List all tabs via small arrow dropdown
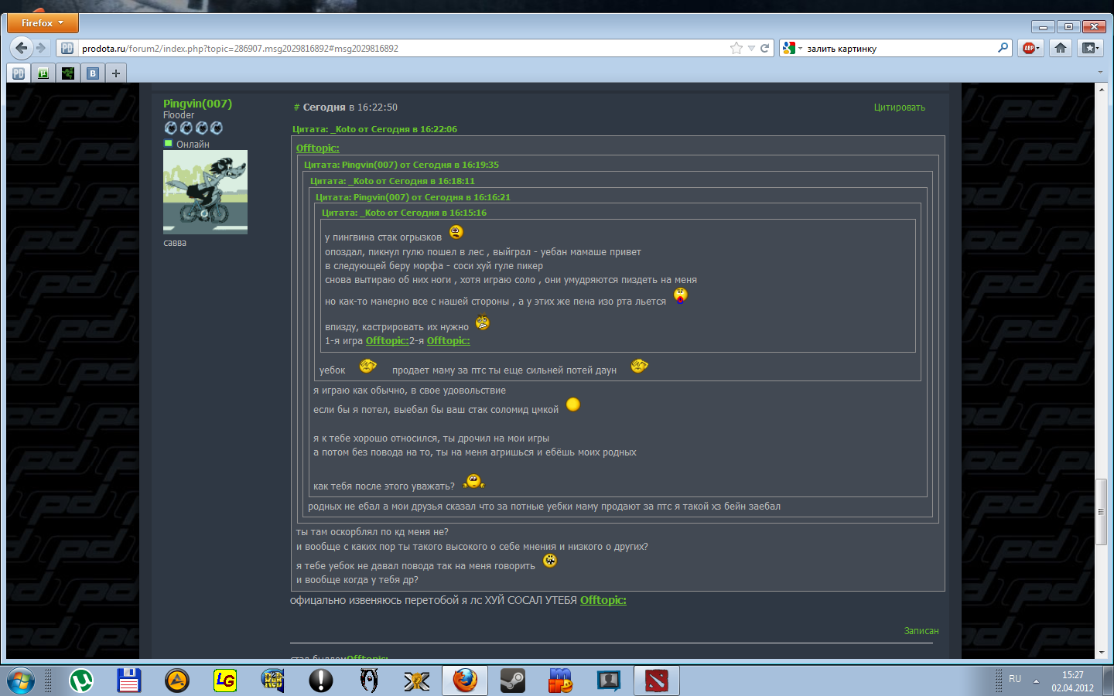Viewport: 1114px width, 696px height. pyautogui.click(x=1100, y=73)
